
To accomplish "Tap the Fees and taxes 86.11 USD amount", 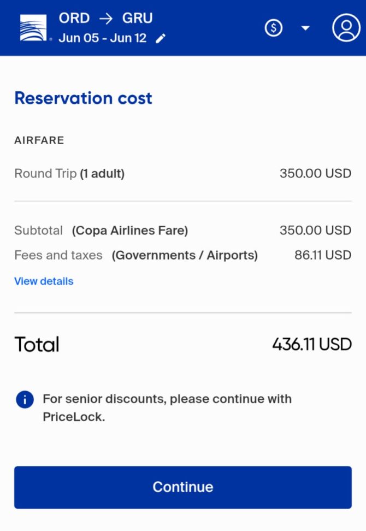I will point(323,255).
